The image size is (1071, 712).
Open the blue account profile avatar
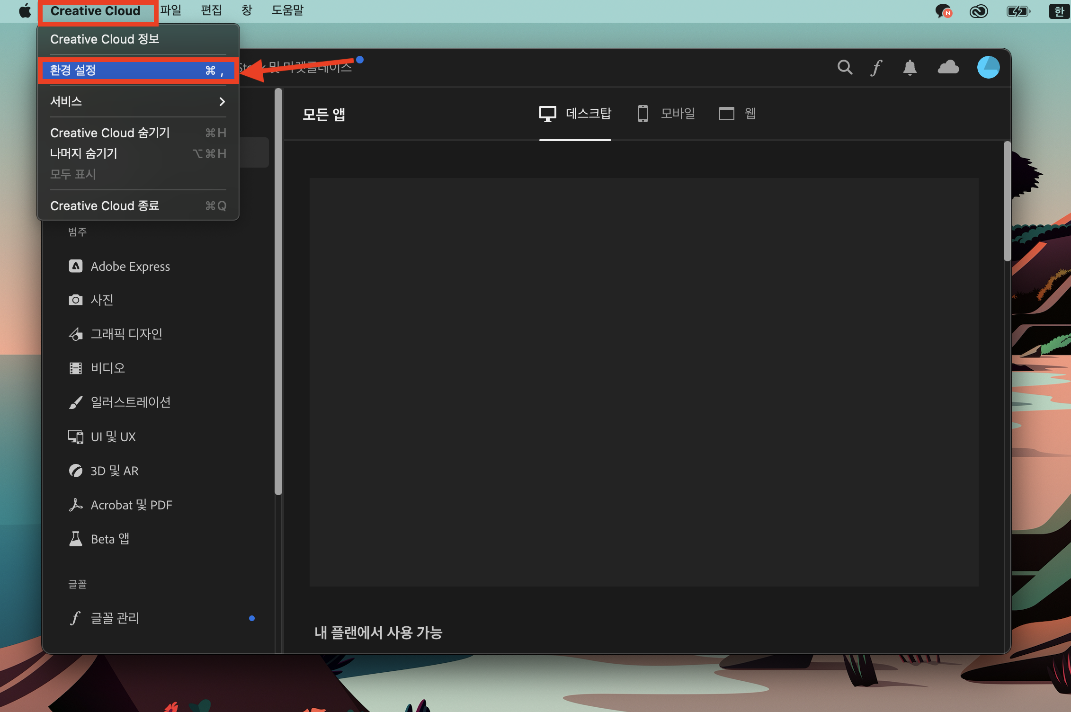[988, 68]
